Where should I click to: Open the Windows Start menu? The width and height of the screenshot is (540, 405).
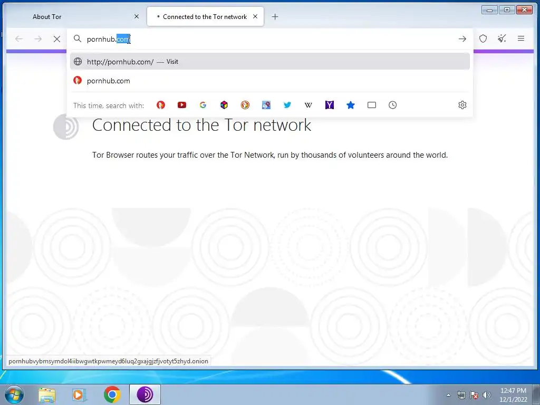[14, 394]
